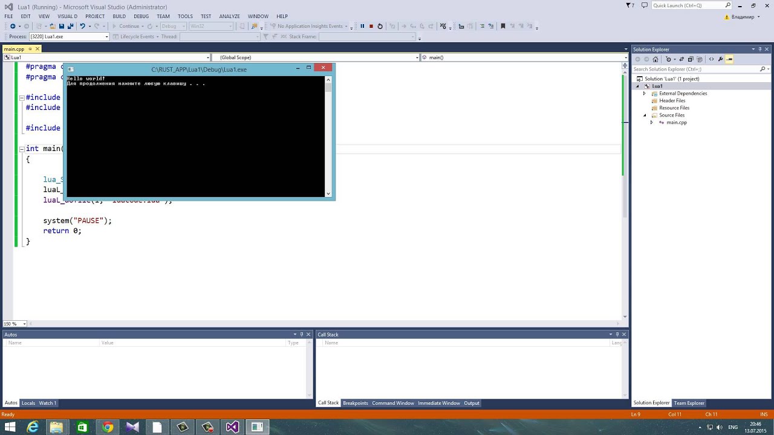774x435 pixels.
Task: Click in the Quick Launch search box
Action: coord(692,5)
